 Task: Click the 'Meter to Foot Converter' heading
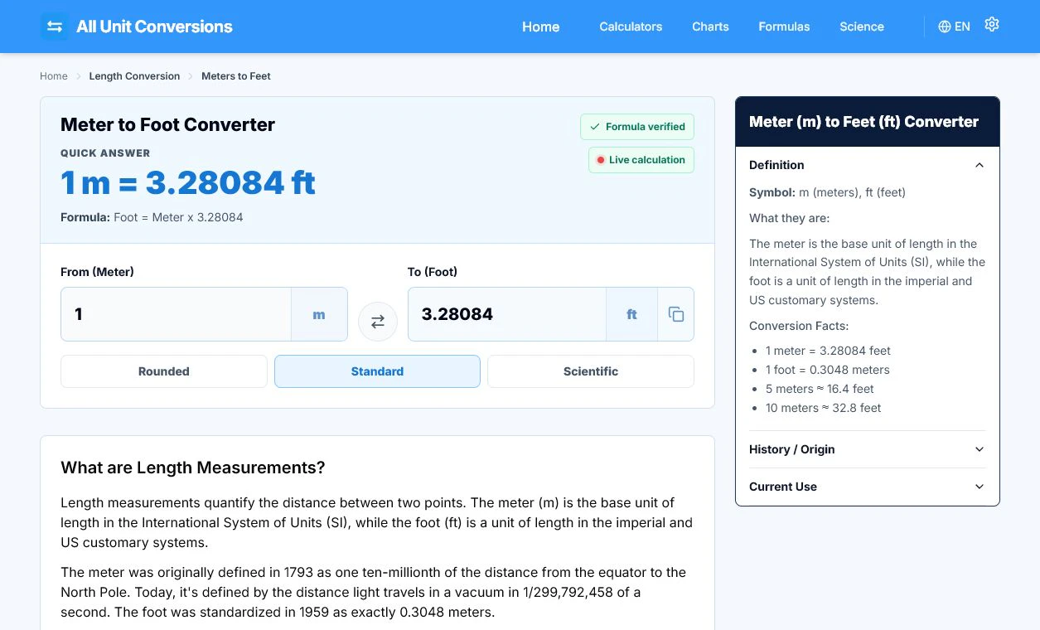[x=167, y=124]
